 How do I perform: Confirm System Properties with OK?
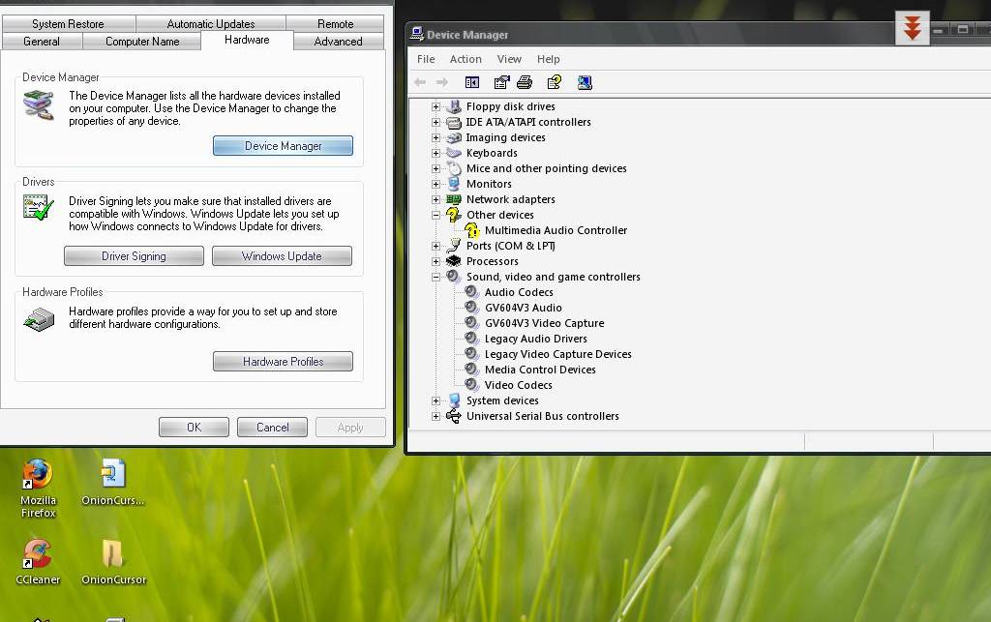194,428
